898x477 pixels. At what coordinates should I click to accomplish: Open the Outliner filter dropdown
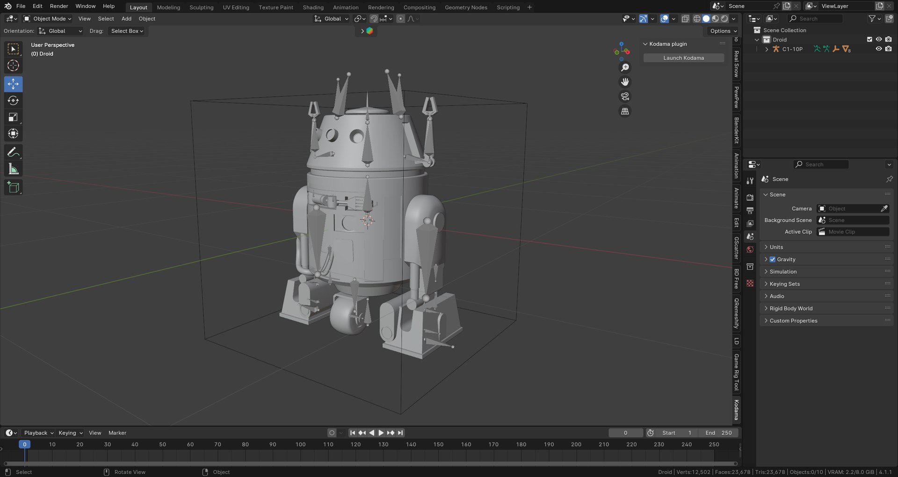point(874,19)
